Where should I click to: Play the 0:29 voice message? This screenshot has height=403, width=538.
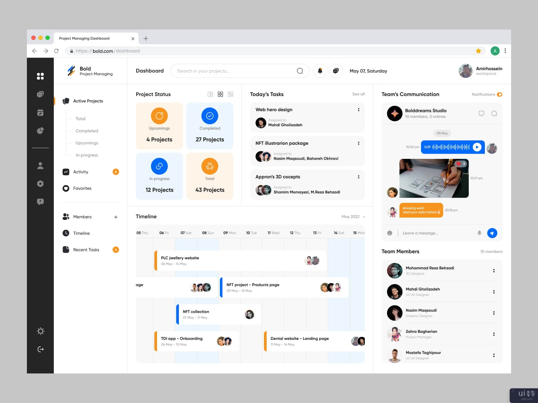click(x=477, y=147)
